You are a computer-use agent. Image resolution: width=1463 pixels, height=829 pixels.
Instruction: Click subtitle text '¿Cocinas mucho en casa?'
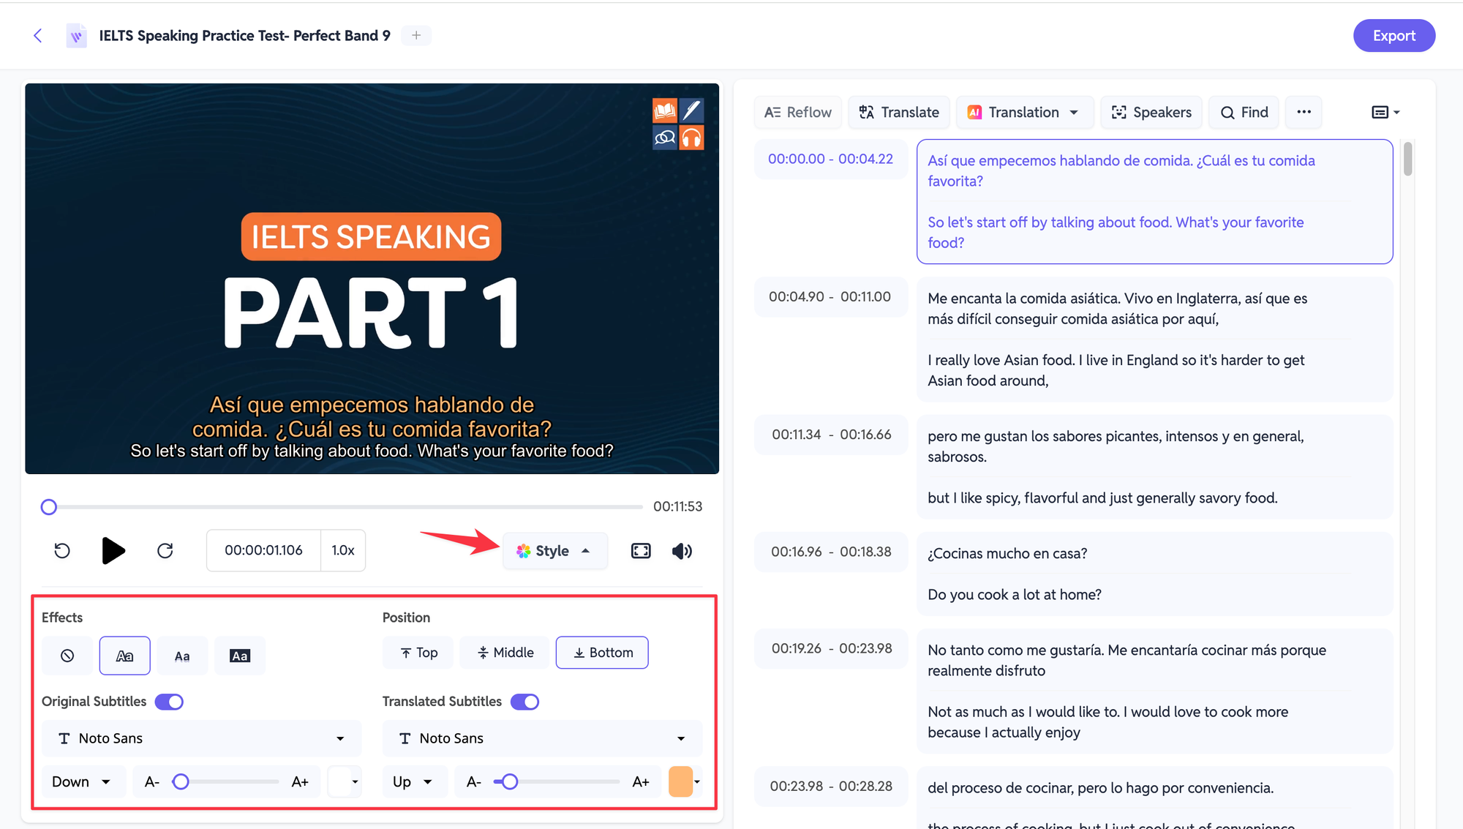pyautogui.click(x=1007, y=553)
